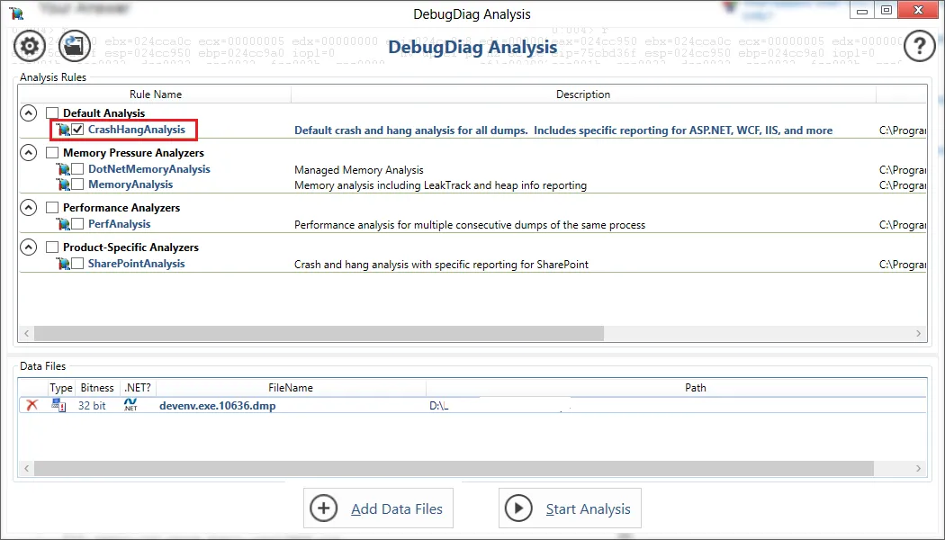Click the import rules icon beside the gear
945x540 pixels.
point(74,46)
